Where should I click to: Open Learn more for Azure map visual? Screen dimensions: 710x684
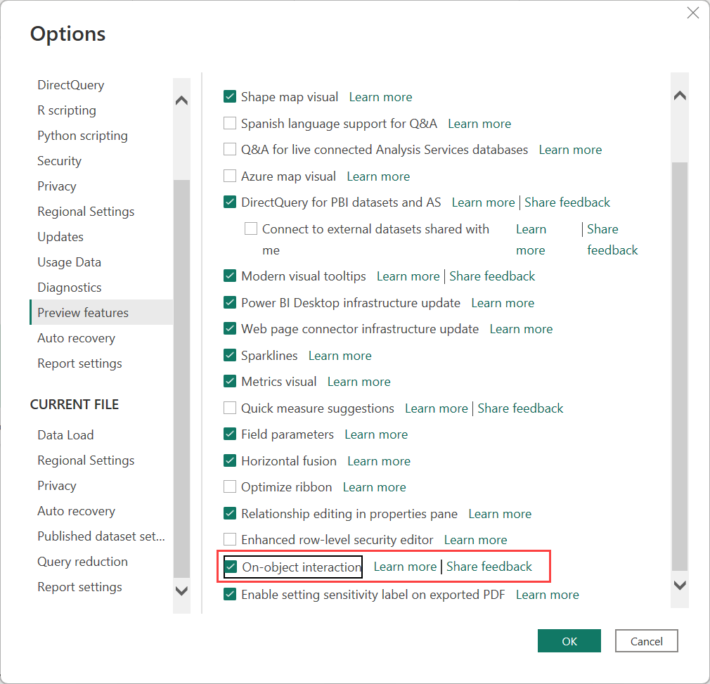tap(378, 176)
